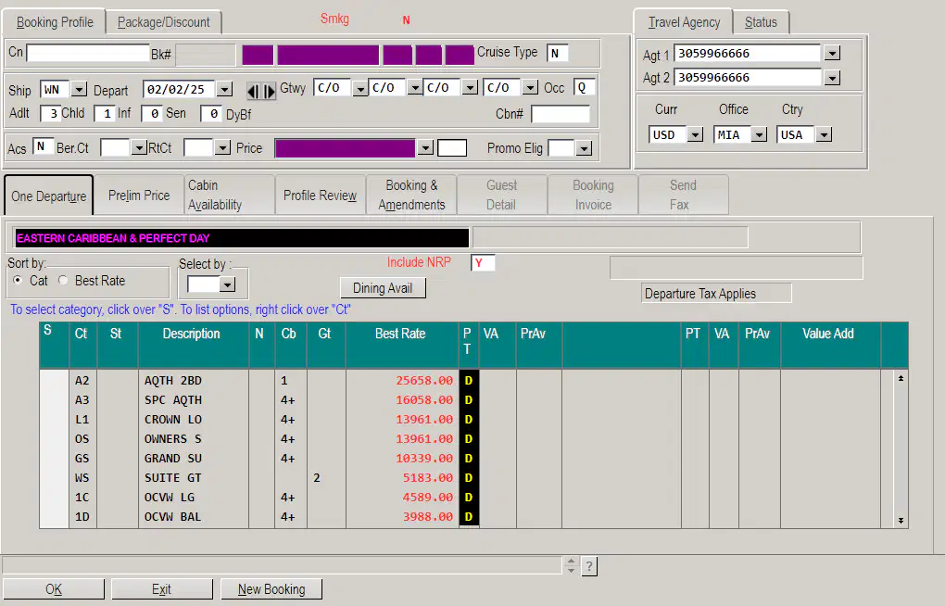Image resolution: width=945 pixels, height=606 pixels.
Task: Click the New Booking button
Action: [x=271, y=589]
